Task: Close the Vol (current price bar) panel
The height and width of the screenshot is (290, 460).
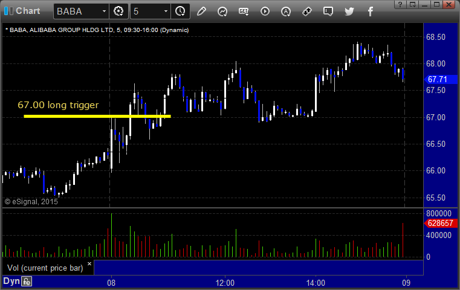Action: click(89, 263)
